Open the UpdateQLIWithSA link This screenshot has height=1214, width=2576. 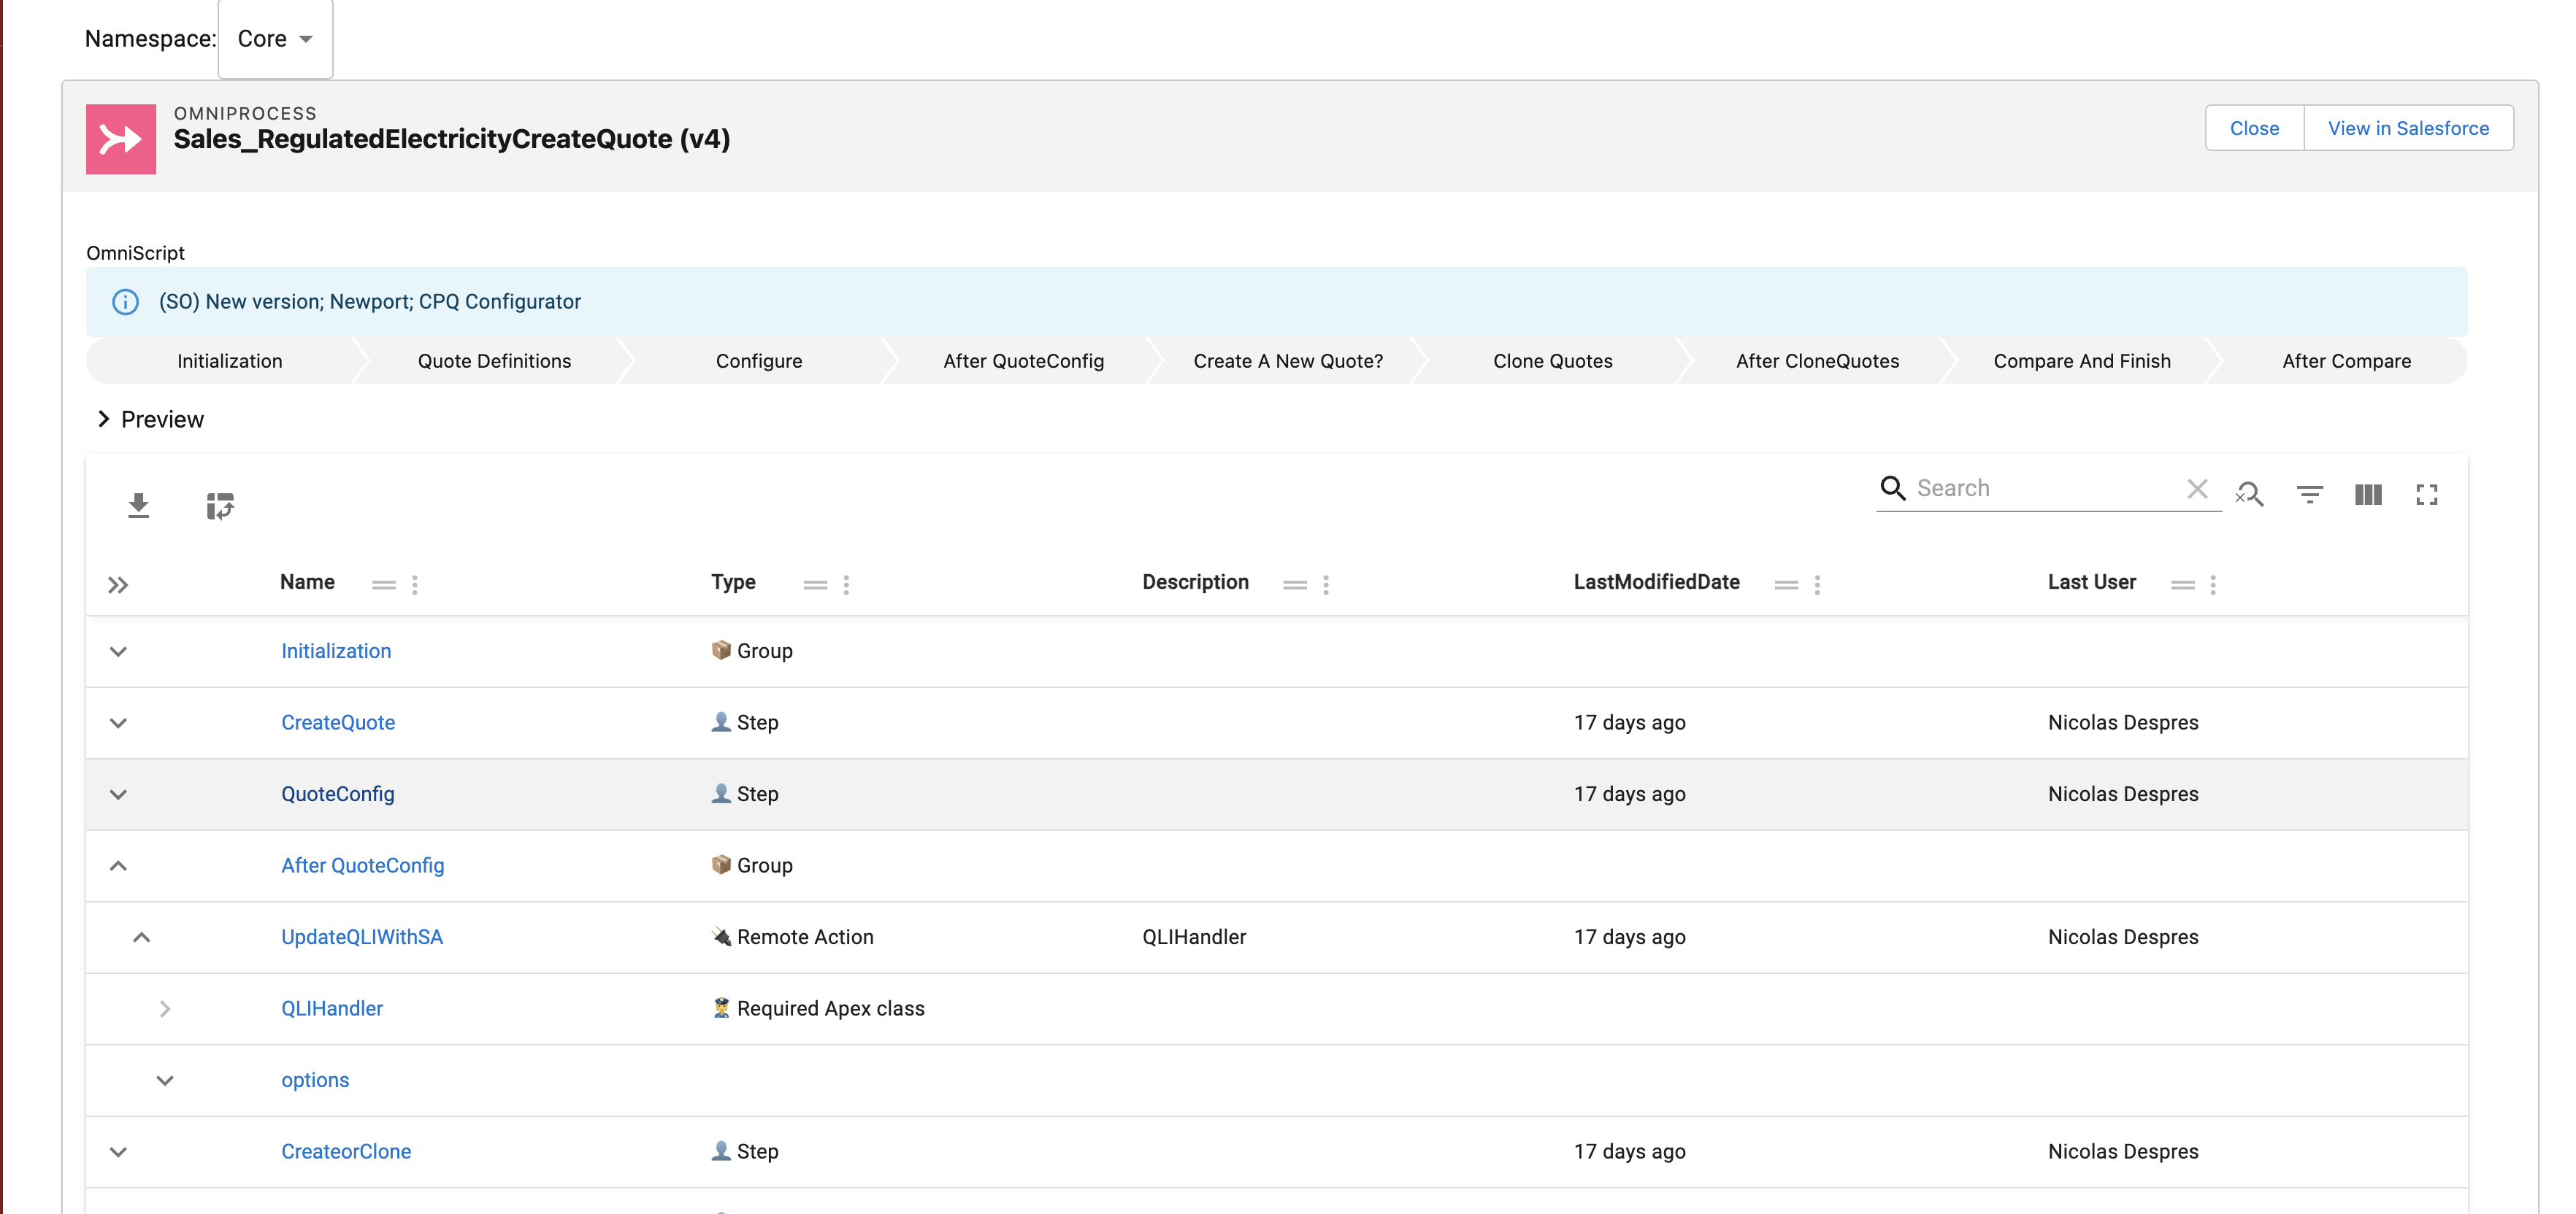362,936
